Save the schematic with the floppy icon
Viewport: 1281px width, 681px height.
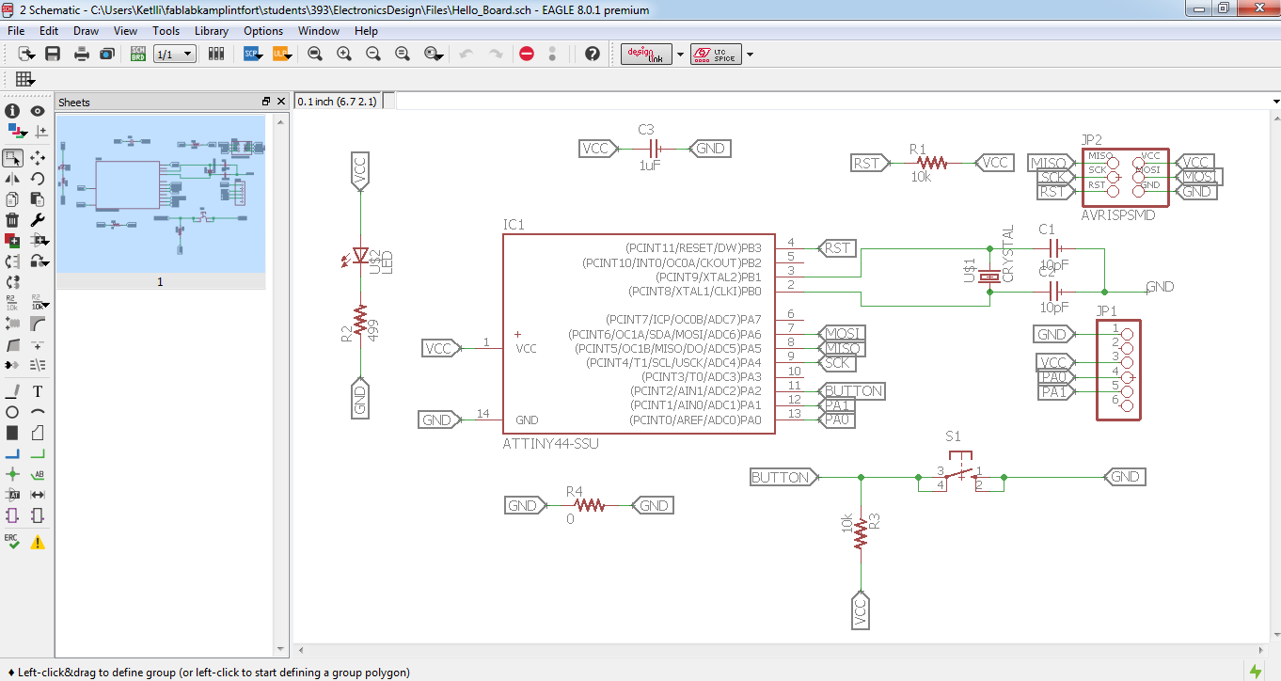[53, 54]
